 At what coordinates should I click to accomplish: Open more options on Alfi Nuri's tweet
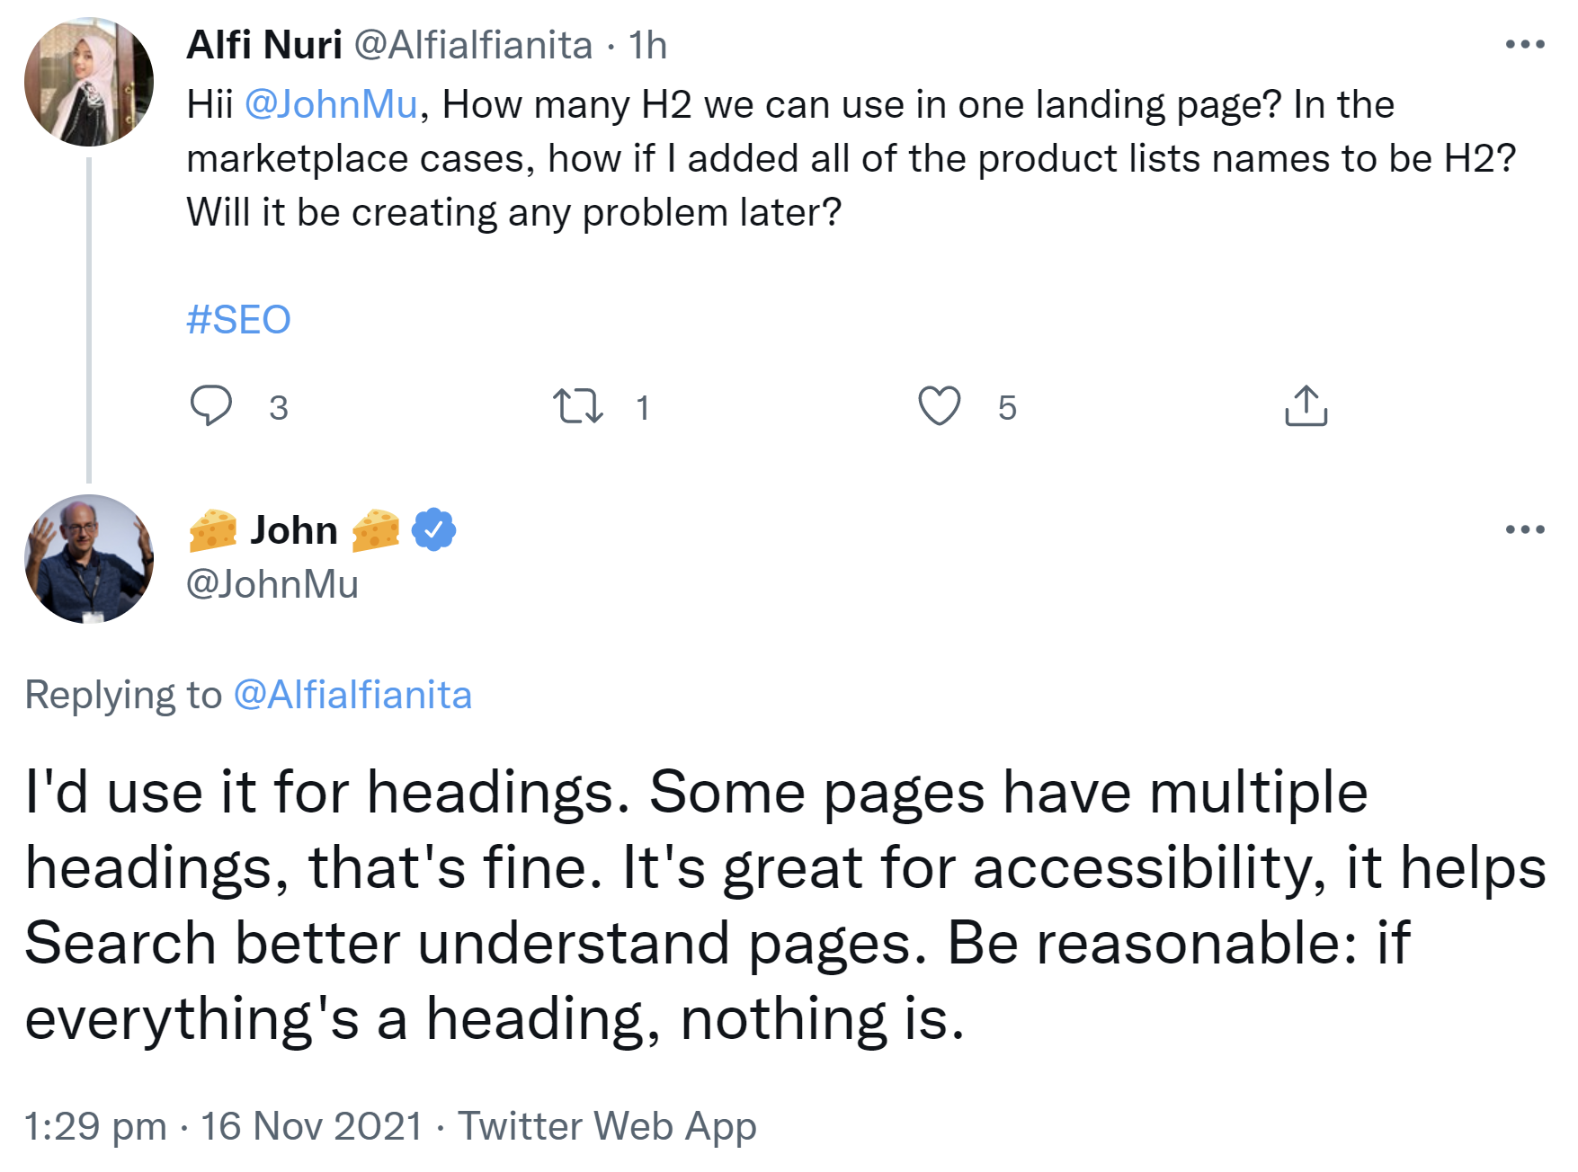click(x=1524, y=44)
